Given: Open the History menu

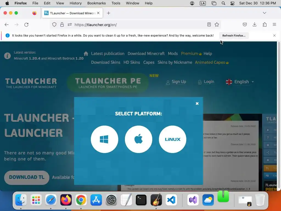Looking at the screenshot, I should point(75,3).
